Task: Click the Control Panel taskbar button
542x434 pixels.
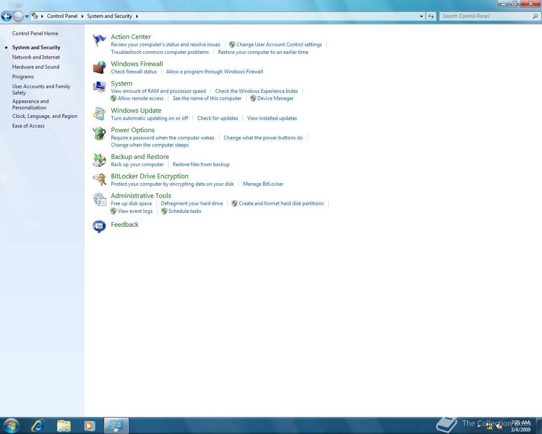Action: pos(116,426)
